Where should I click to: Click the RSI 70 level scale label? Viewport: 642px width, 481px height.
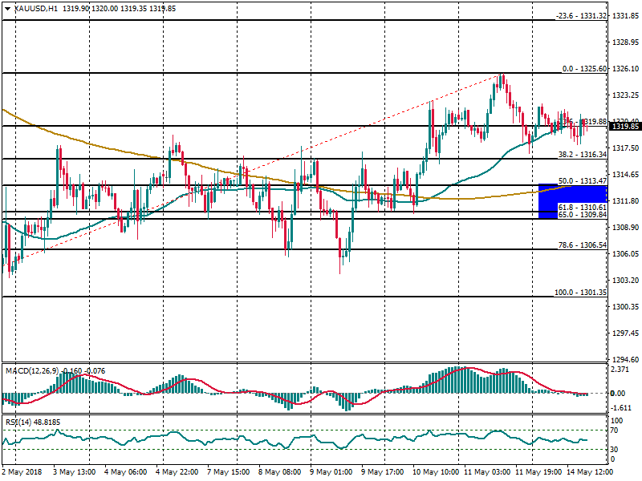click(616, 430)
